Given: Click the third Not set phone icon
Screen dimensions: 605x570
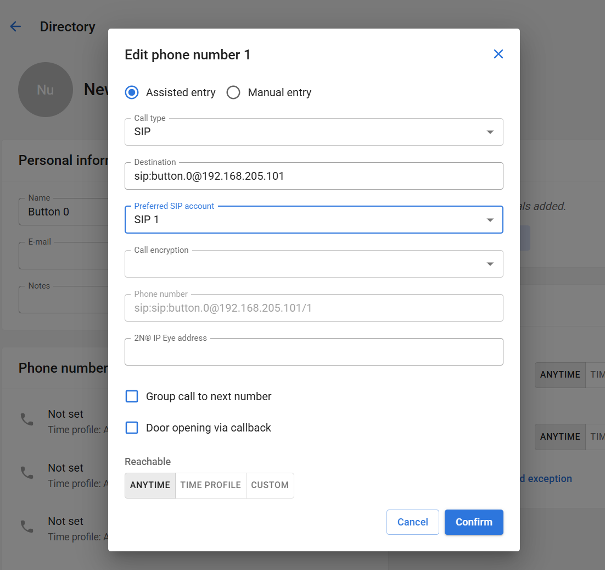Looking at the screenshot, I should [27, 527].
